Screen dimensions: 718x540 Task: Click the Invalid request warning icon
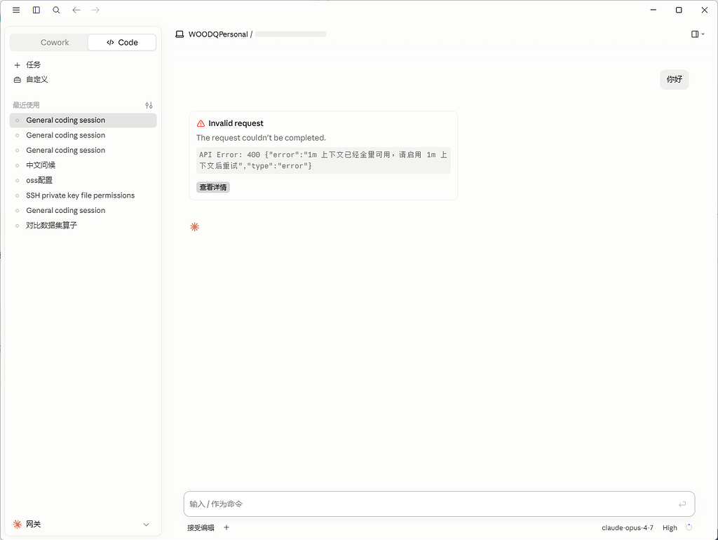(x=201, y=123)
